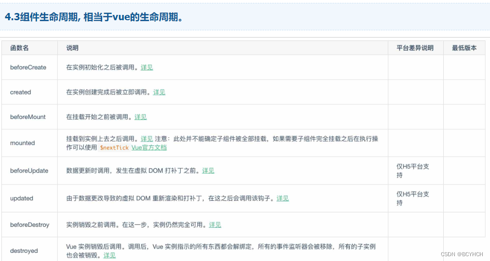Image resolution: width=490 pixels, height=261 pixels.
Task: Open the Vue官方文档 link
Action: point(149,147)
